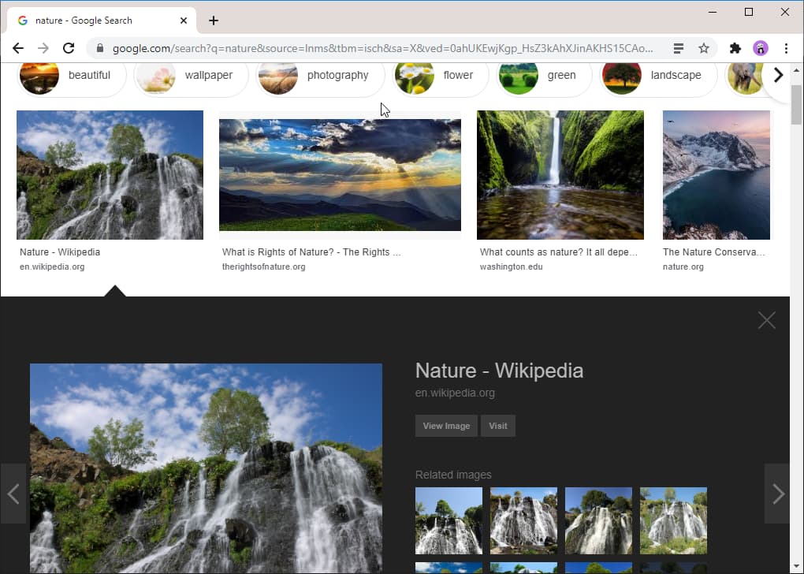This screenshot has height=574, width=804.
Task: Open a new tab with the plus button
Action: tap(213, 20)
